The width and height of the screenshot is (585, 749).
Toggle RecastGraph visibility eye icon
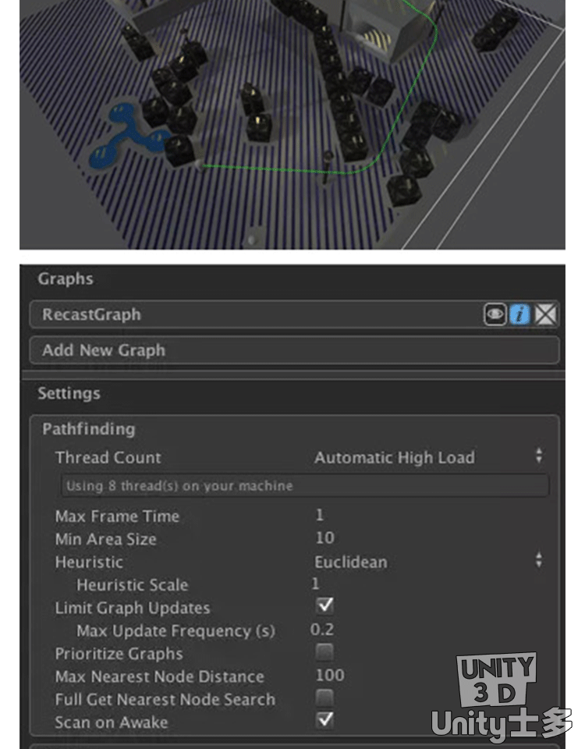pyautogui.click(x=495, y=314)
